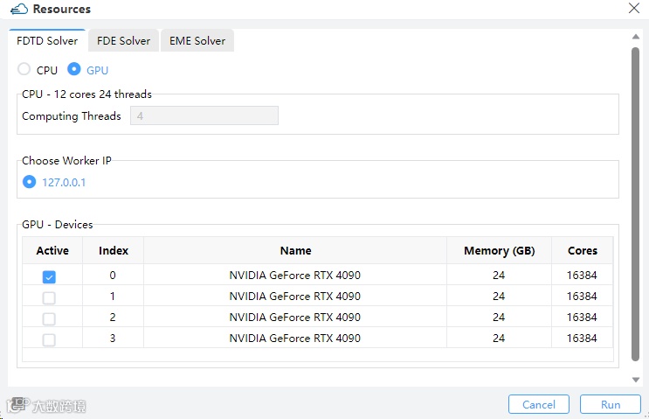Screen dimensions: 649x419
Task: Click the Computing Threads input field
Action: (x=204, y=116)
